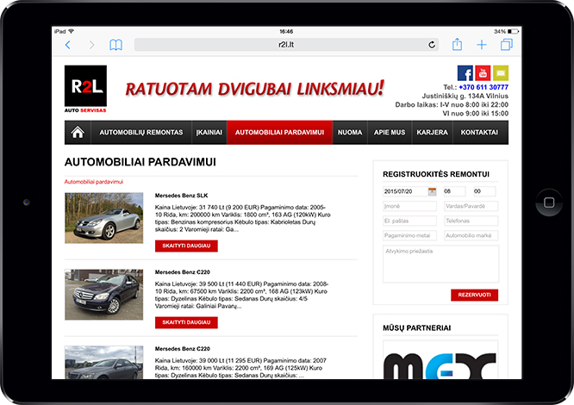Select Automobiliai Pardavimui menu item
574x405 pixels.
280,133
